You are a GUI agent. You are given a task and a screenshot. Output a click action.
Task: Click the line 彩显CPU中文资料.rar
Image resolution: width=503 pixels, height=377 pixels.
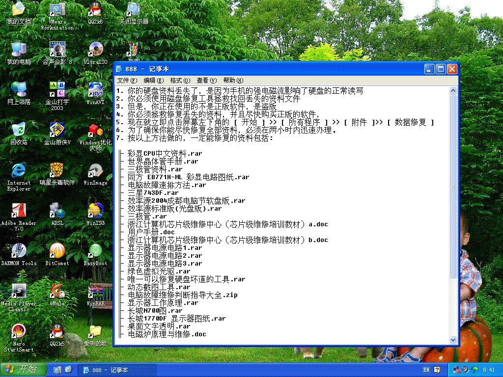(x=165, y=154)
